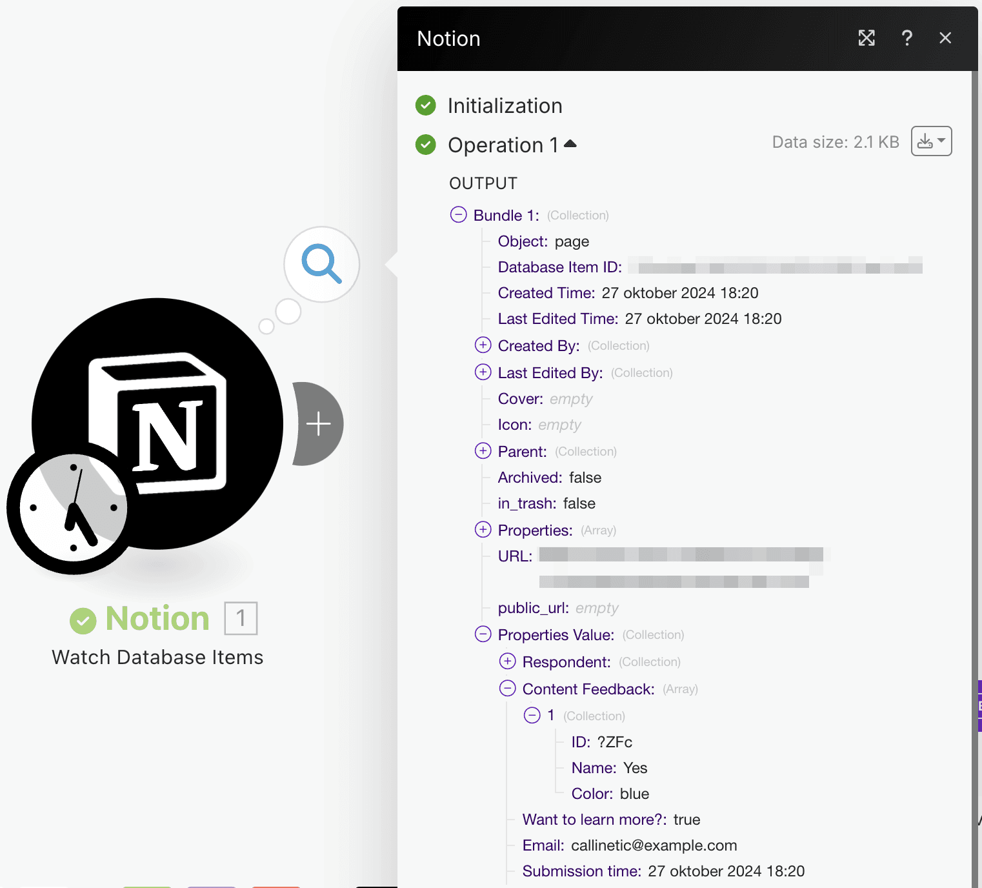Collapse the Bundle 1 collection
982x888 pixels.
(x=458, y=215)
